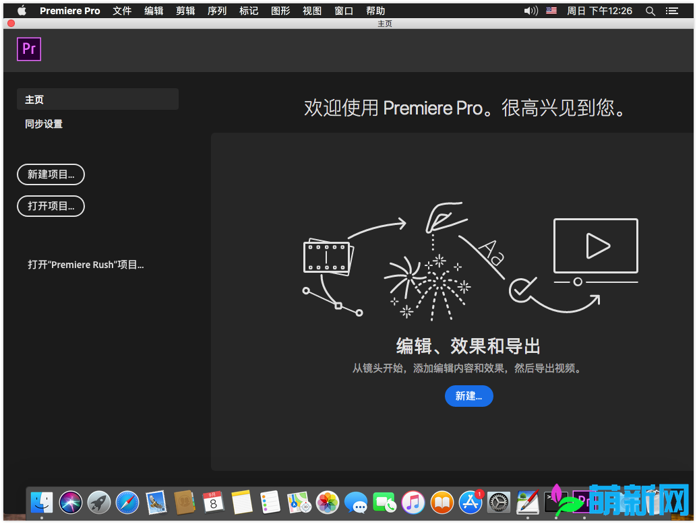Open the 图形 menu
The image size is (697, 524).
coord(280,11)
